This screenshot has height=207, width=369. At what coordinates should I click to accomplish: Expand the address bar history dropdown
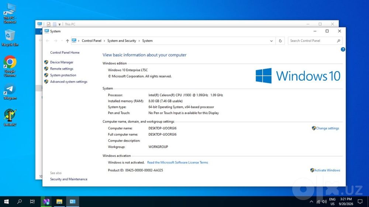coord(271,41)
